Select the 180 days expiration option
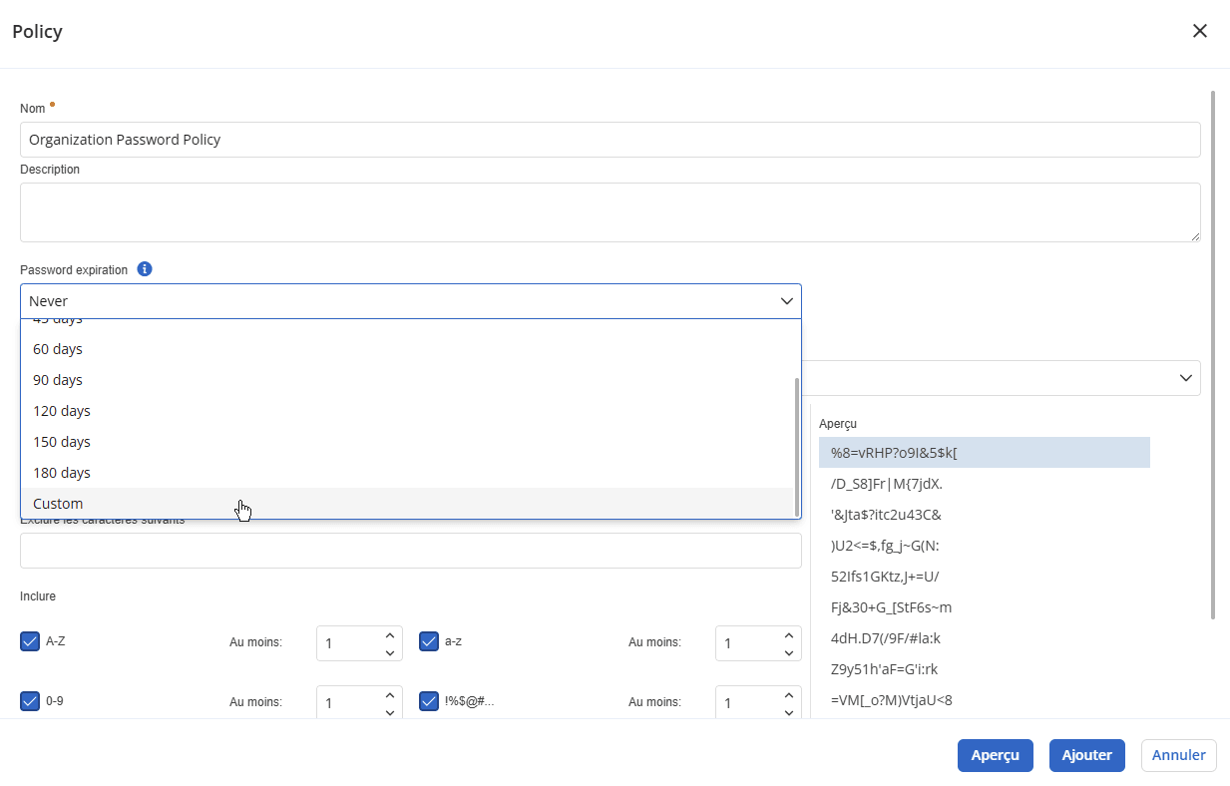 tap(62, 473)
